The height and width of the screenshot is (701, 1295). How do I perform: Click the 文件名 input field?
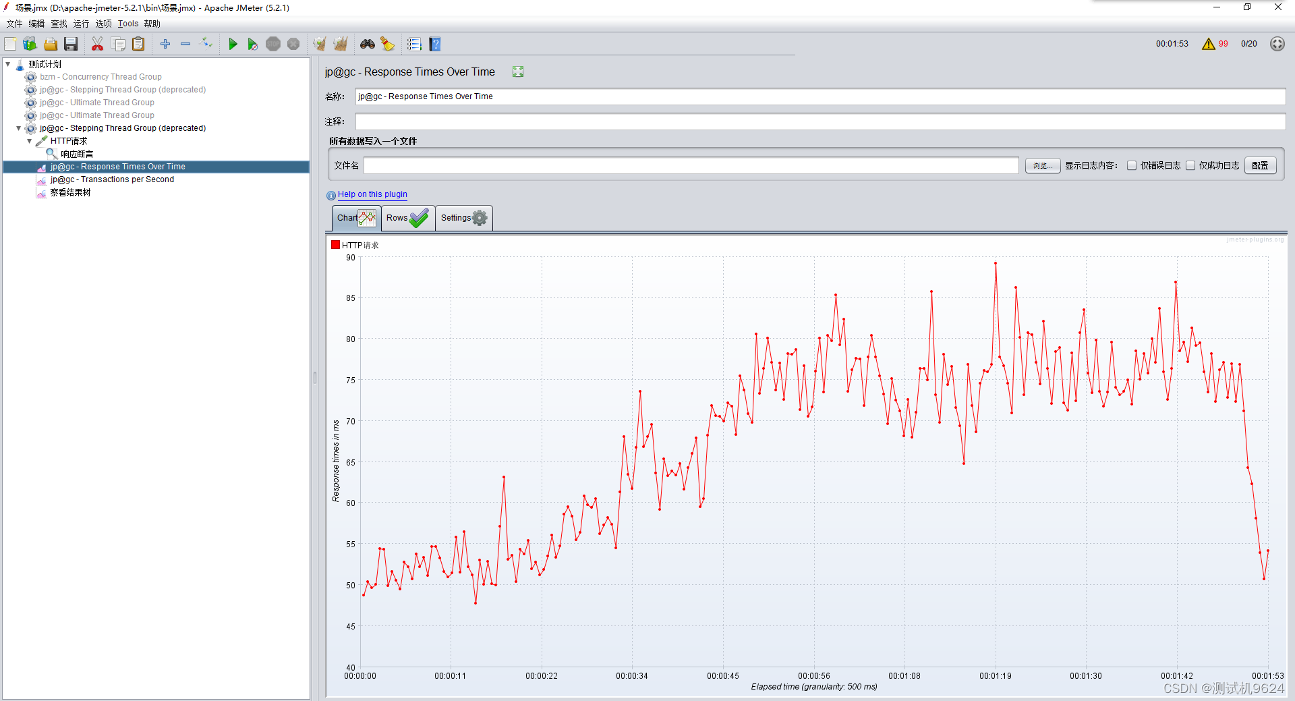(691, 165)
